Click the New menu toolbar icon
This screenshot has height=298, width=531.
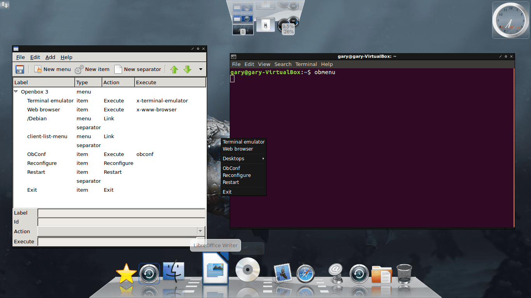point(52,69)
